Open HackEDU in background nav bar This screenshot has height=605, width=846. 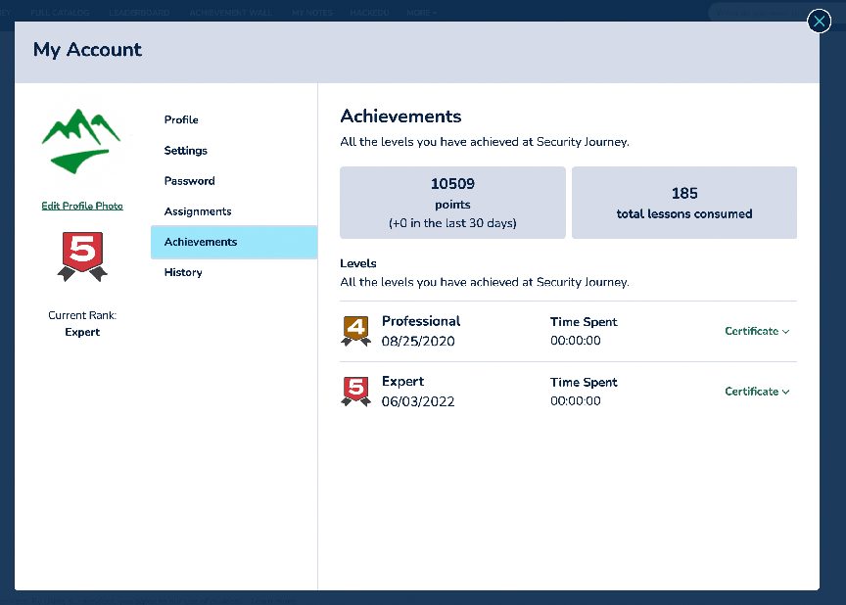pyautogui.click(x=369, y=13)
